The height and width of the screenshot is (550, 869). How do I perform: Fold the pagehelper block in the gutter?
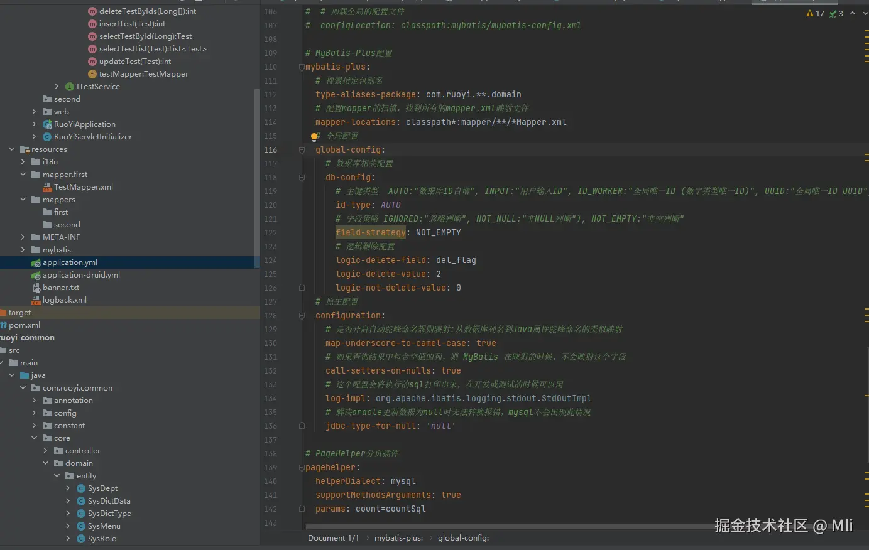coord(302,468)
